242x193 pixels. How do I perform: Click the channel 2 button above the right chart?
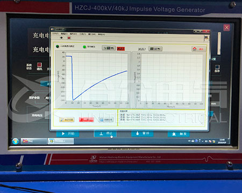[x=155, y=49]
